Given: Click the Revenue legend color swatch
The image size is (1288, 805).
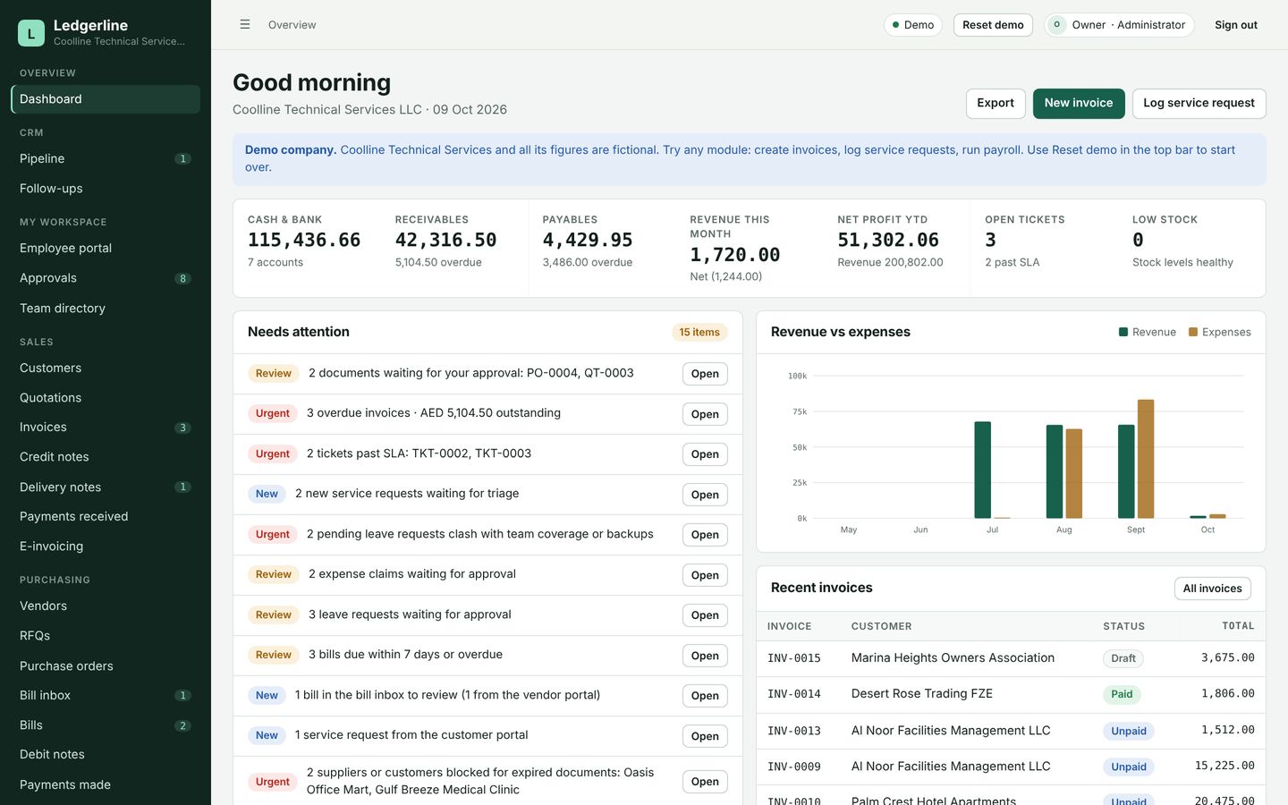Looking at the screenshot, I should pos(1123,332).
